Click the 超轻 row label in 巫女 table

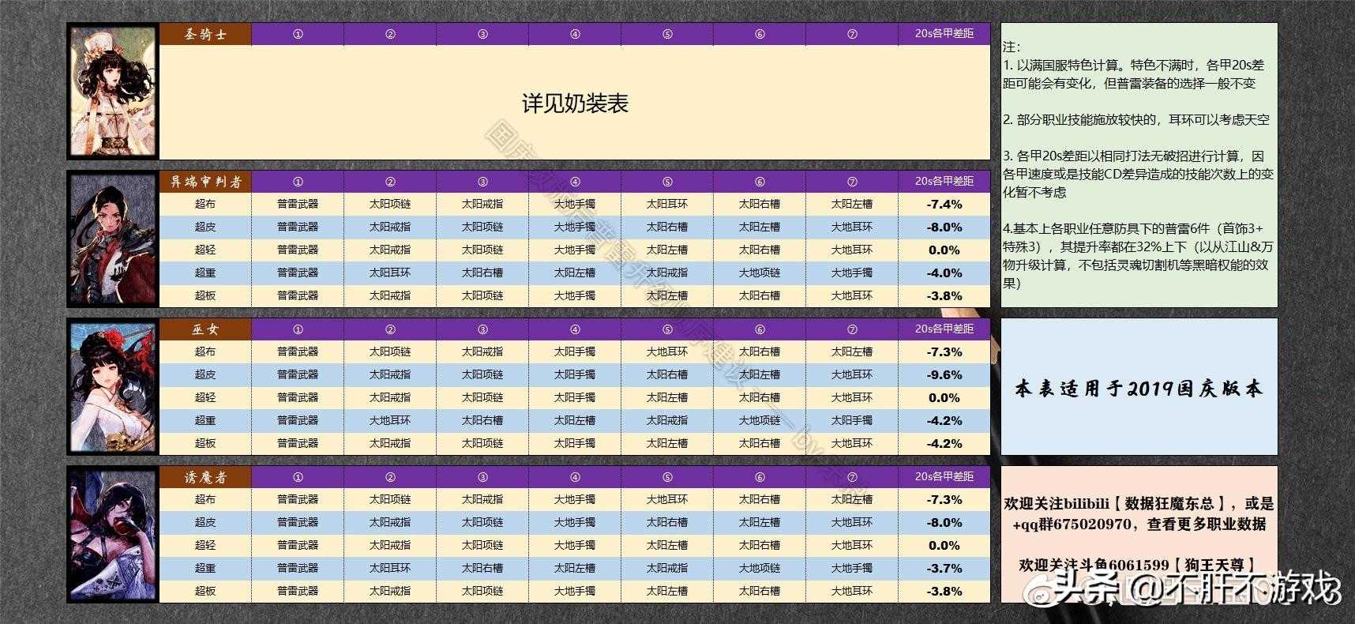pyautogui.click(x=205, y=397)
